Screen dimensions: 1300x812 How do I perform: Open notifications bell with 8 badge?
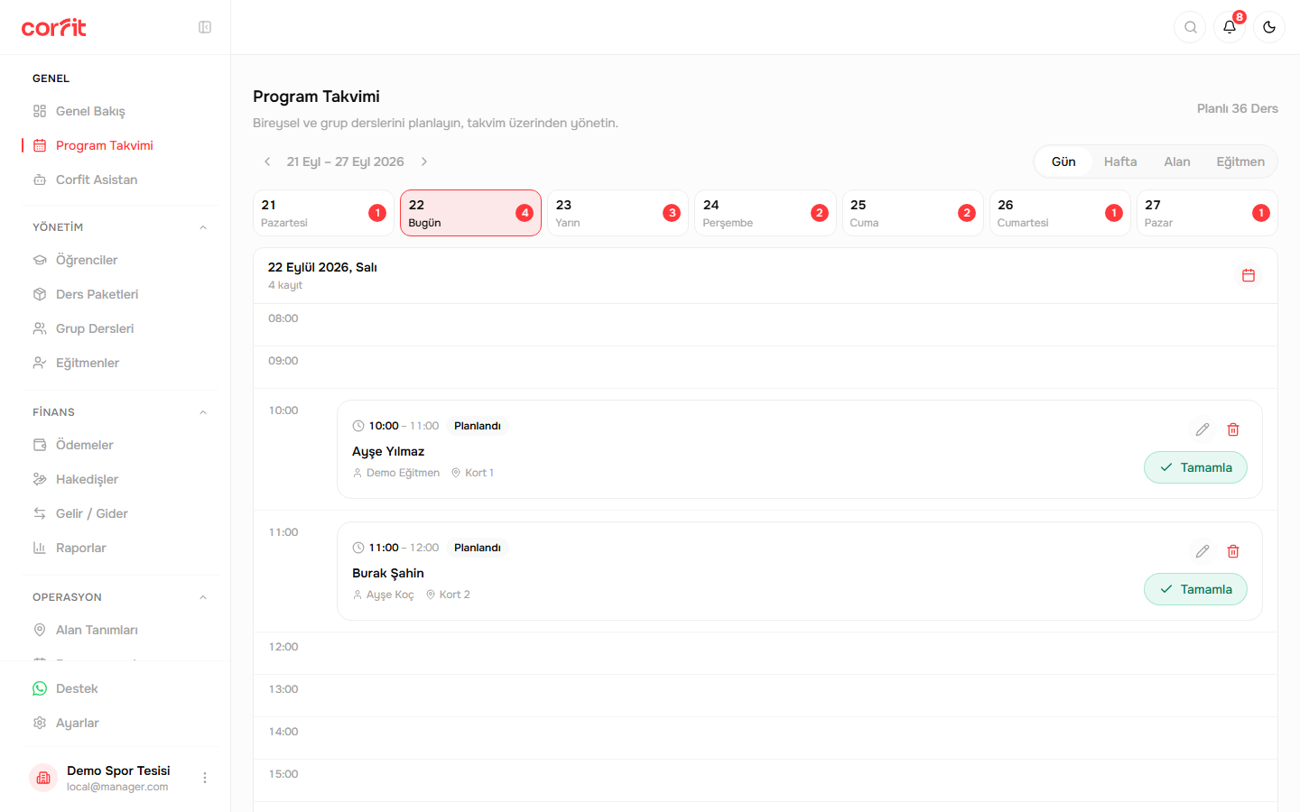pyautogui.click(x=1230, y=27)
